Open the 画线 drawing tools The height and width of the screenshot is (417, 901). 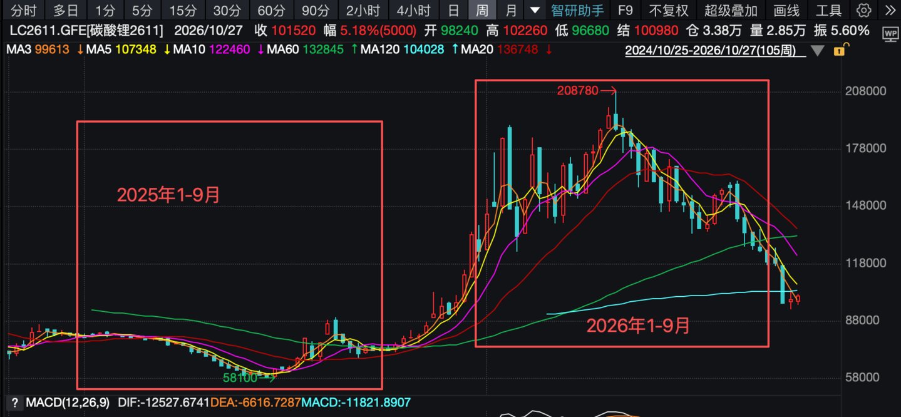786,11
